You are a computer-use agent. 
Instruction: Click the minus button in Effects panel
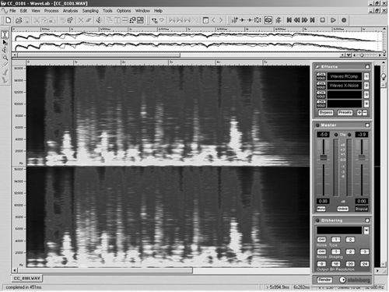[365, 113]
